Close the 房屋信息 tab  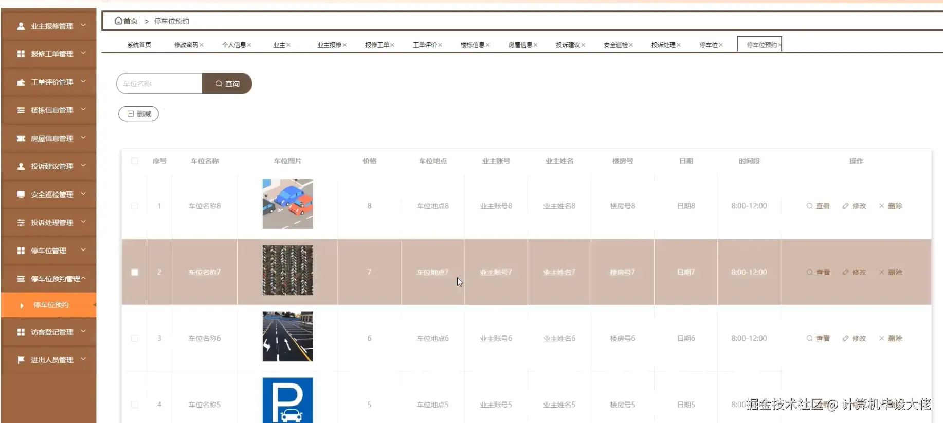pyautogui.click(x=535, y=45)
